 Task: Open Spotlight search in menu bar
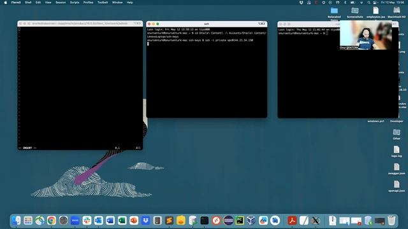tap(368, 3)
